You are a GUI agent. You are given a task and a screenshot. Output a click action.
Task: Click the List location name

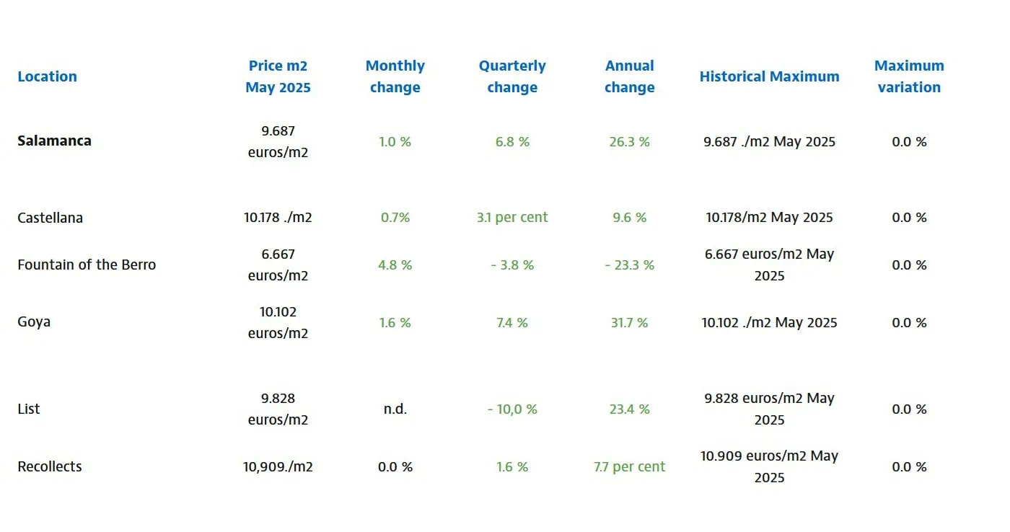[29, 409]
